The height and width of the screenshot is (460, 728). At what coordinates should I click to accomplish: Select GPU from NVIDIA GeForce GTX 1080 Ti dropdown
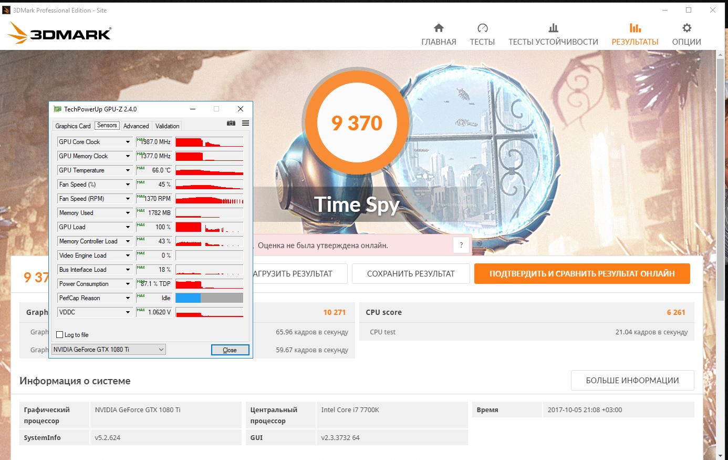(x=109, y=350)
